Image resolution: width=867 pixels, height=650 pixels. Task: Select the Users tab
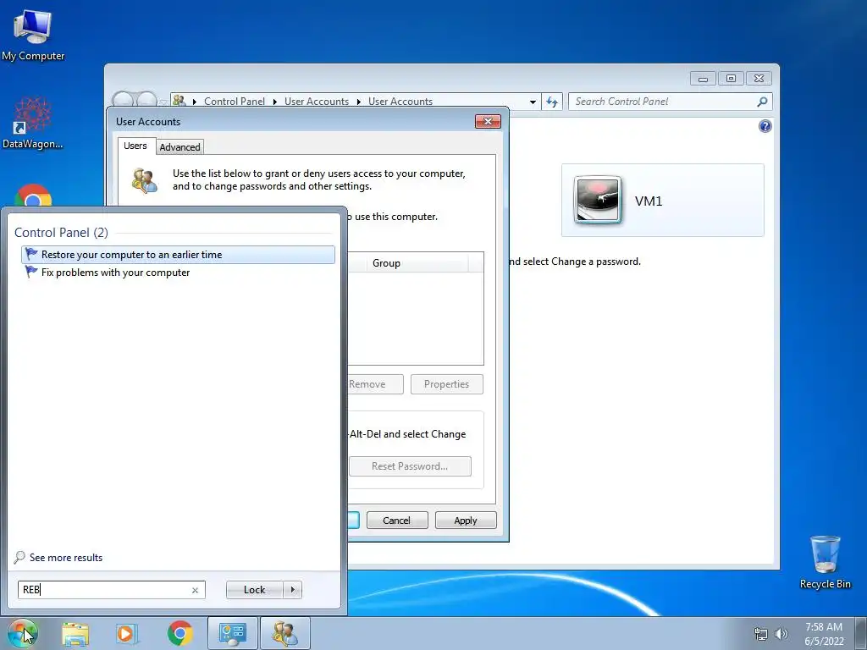(x=135, y=146)
